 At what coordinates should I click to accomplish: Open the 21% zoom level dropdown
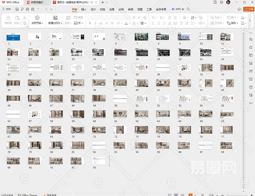(212, 195)
